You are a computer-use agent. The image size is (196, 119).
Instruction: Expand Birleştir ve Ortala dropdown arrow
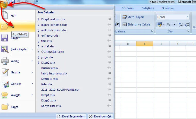pos(152,24)
